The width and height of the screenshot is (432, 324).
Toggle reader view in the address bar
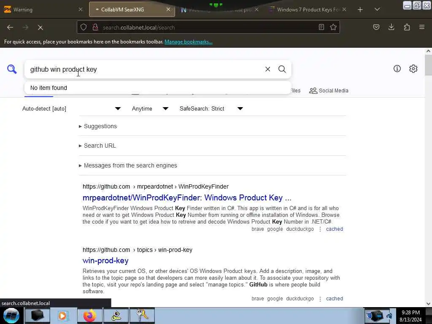tap(321, 27)
